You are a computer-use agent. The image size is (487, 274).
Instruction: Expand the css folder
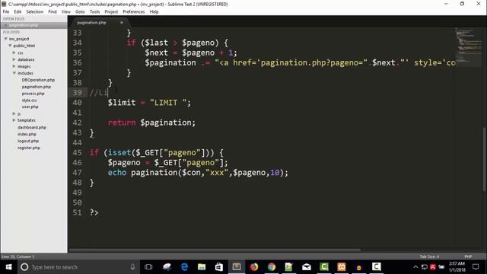pos(14,53)
